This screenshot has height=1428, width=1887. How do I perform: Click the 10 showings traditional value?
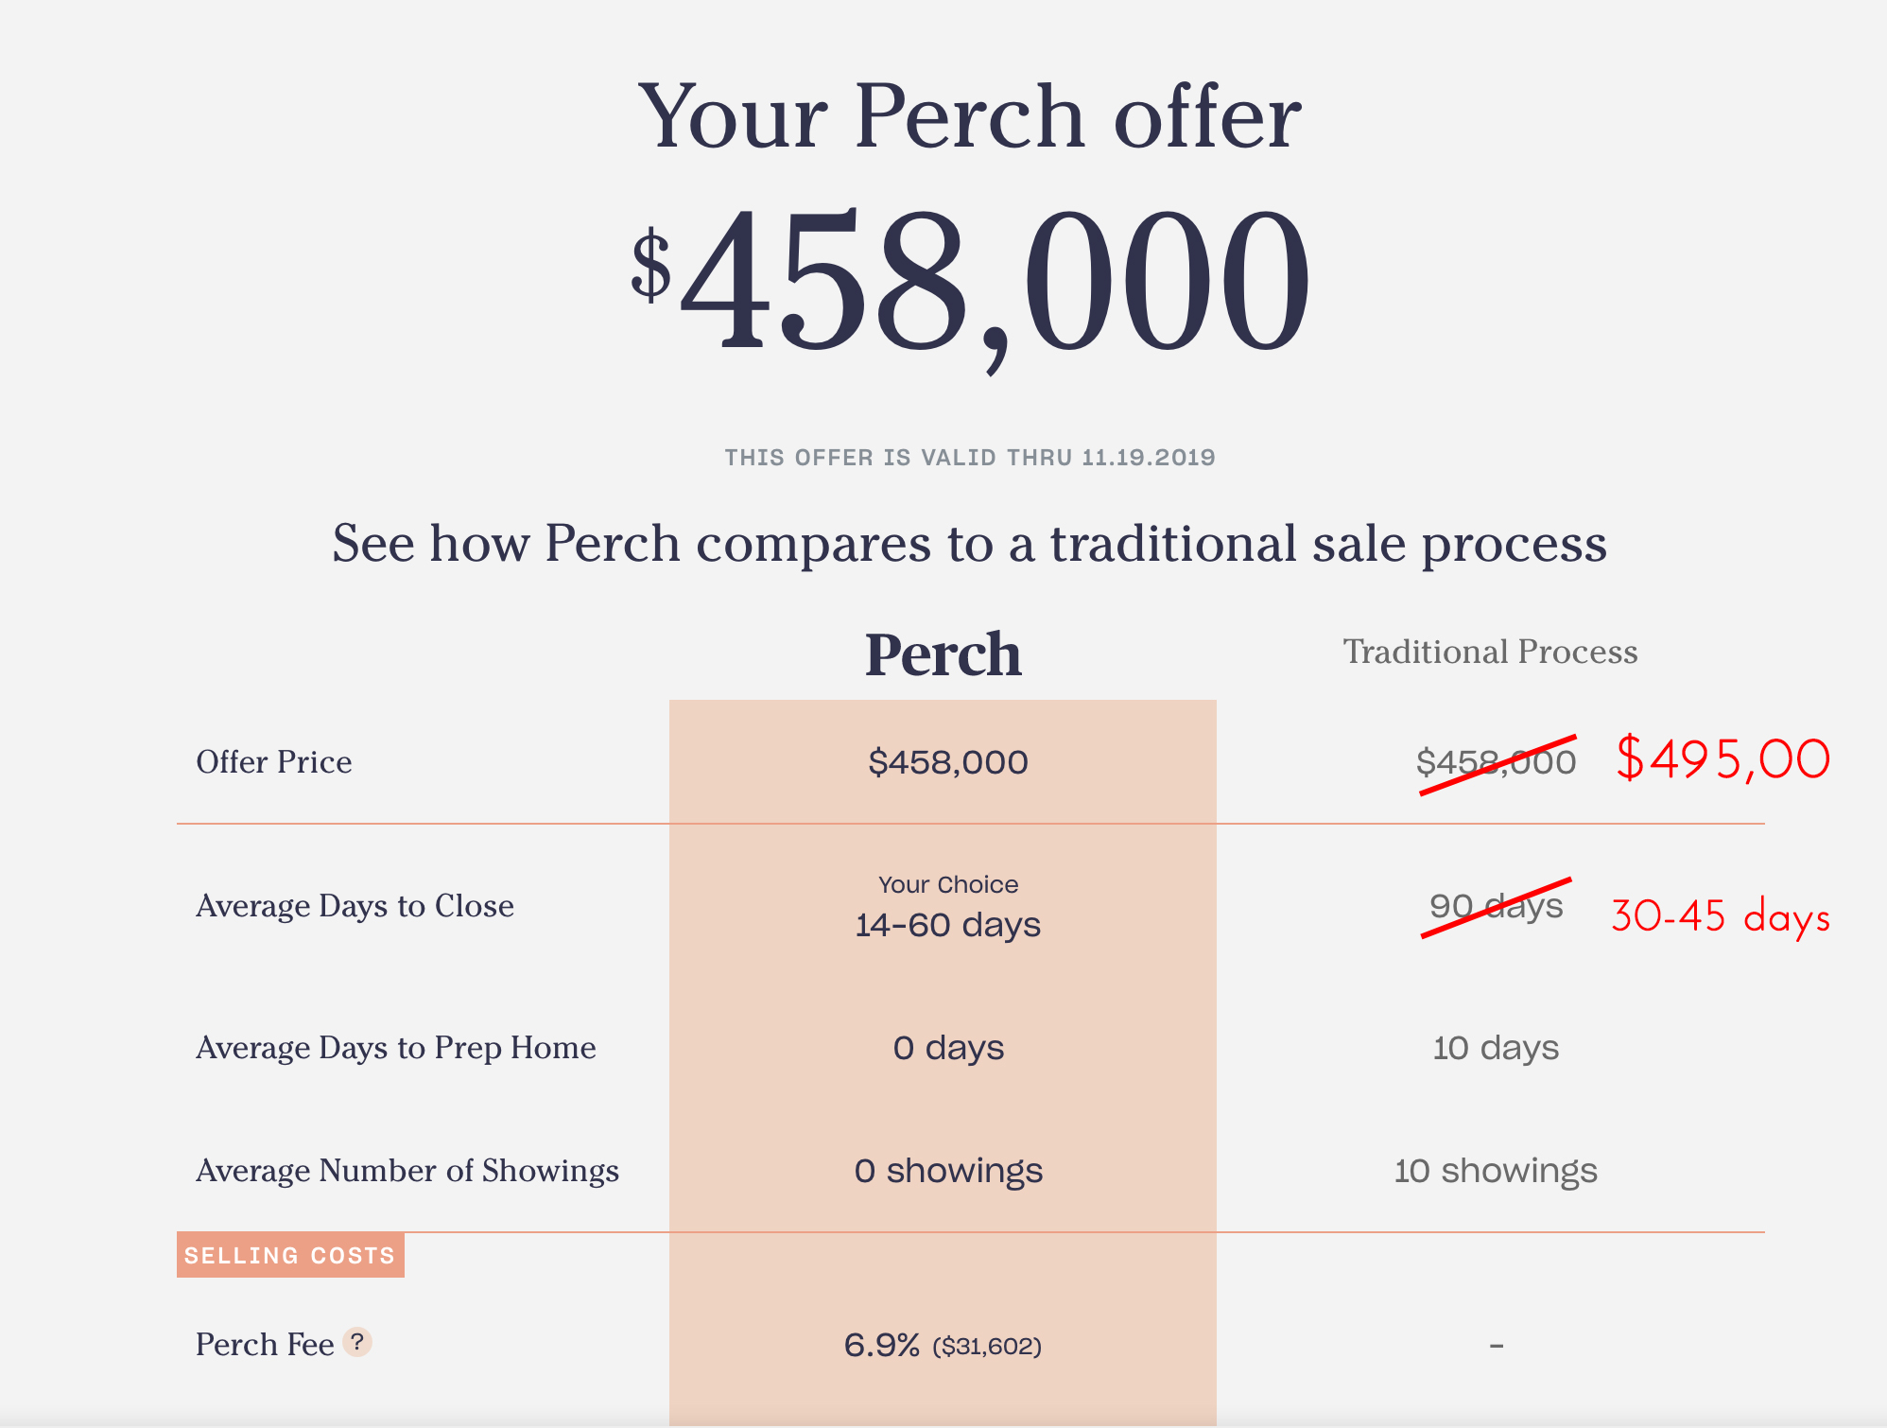1497,1171
